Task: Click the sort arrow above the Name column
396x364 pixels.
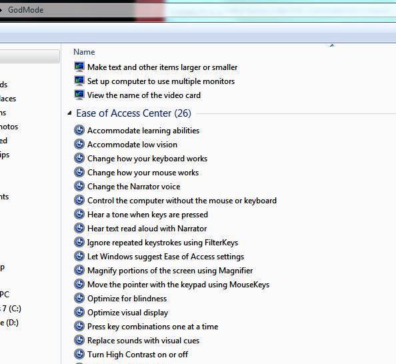Action: 332,45
